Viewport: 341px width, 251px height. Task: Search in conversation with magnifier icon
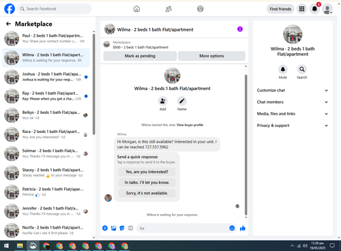(x=302, y=70)
